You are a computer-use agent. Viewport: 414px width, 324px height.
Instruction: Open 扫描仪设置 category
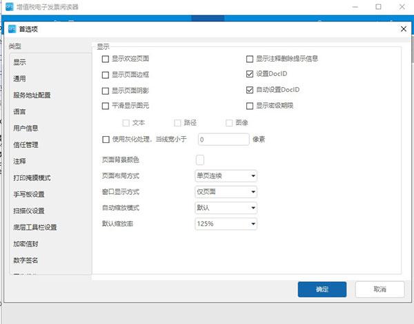coord(50,211)
